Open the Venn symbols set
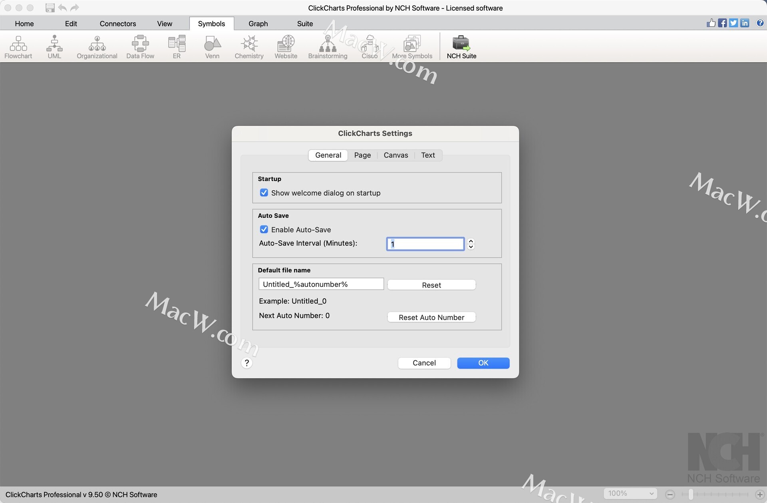This screenshot has height=503, width=767. 212,47
